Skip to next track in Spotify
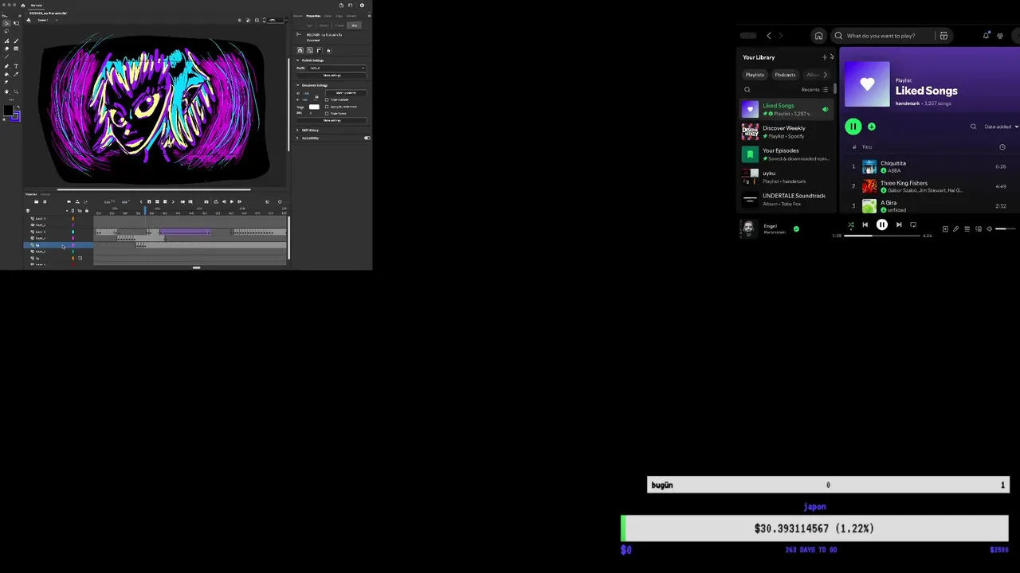This screenshot has height=573, width=1020. (899, 224)
